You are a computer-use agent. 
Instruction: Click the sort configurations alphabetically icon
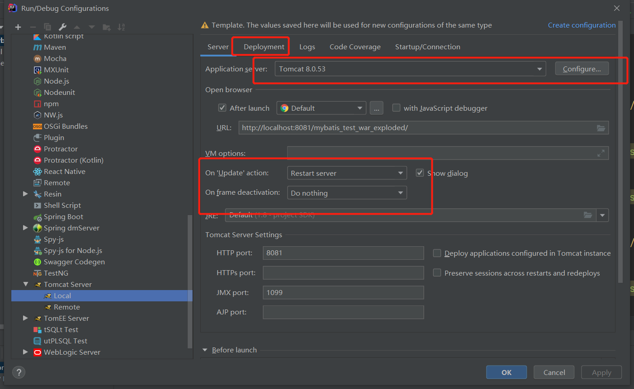pos(121,27)
